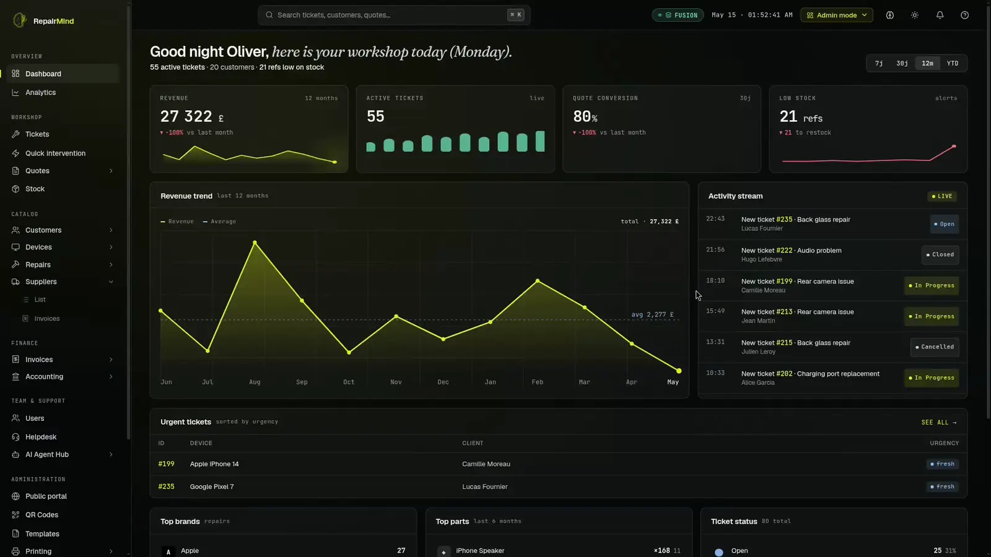This screenshot has height=557, width=991.
Task: Click the Low stock 21 refs card
Action: tap(868, 129)
